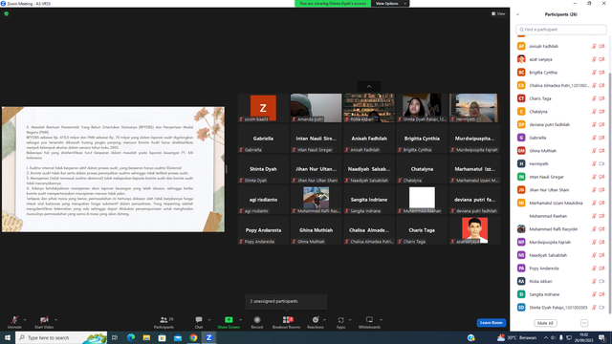Image resolution: width=612 pixels, height=344 pixels.
Task: Click the green Share Screen icon
Action: [x=229, y=320]
